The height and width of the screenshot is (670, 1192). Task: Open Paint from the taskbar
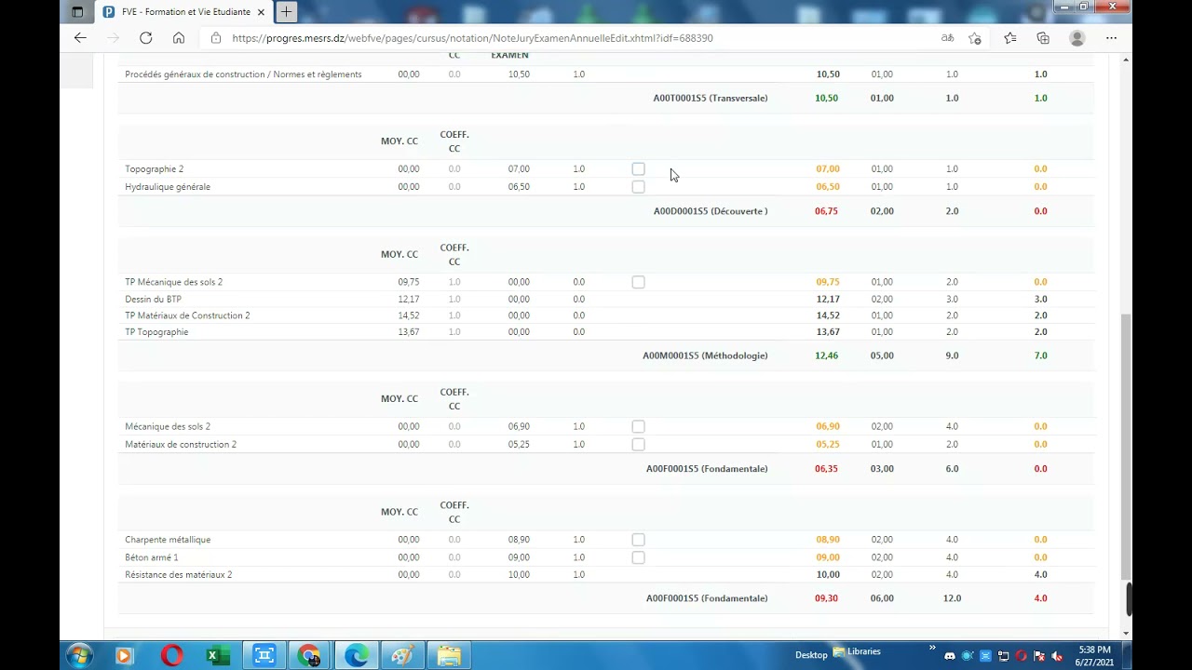[x=402, y=656]
